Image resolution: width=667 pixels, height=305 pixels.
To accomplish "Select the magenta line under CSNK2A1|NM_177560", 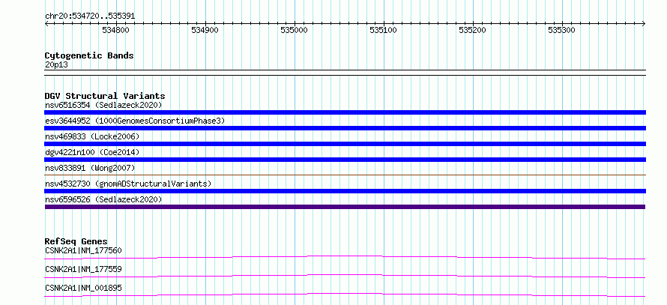I will (x=345, y=257).
